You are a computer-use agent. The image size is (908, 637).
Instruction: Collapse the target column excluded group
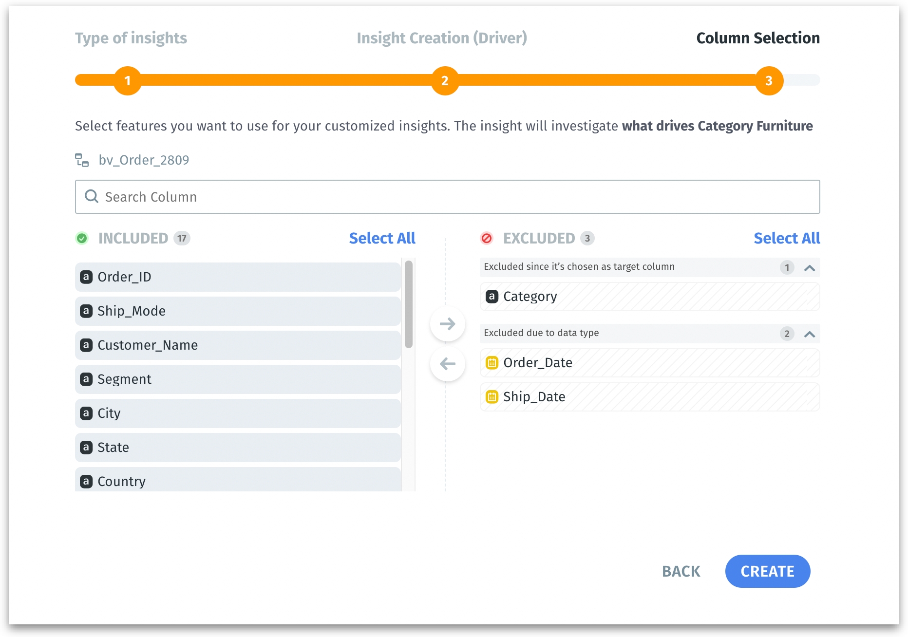[x=809, y=267]
